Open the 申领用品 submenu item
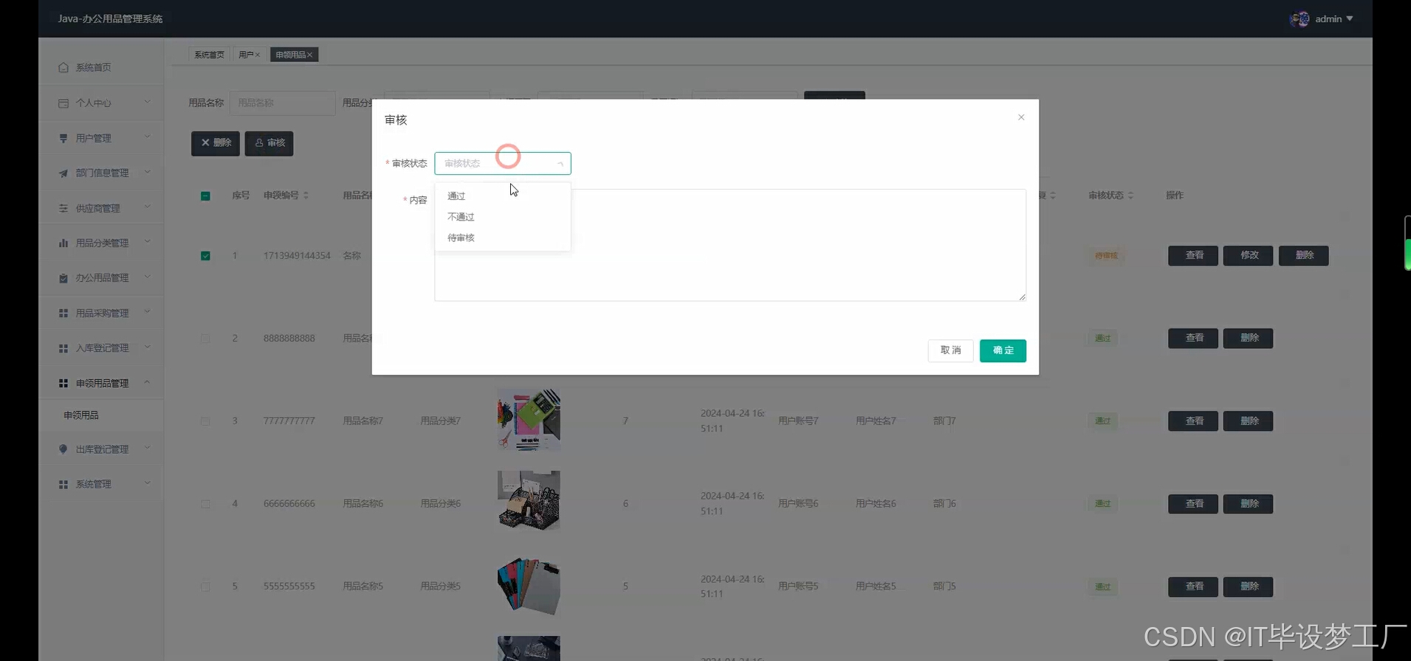The image size is (1411, 661). [101, 415]
